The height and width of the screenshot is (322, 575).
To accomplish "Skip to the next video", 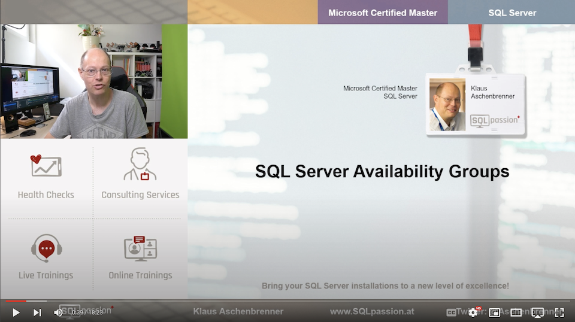I will (37, 312).
